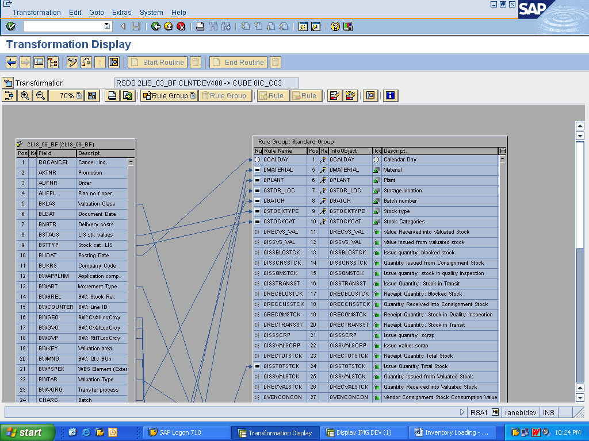Click the delete icon beside Start Routine
The height and width of the screenshot is (441, 589).
click(196, 62)
